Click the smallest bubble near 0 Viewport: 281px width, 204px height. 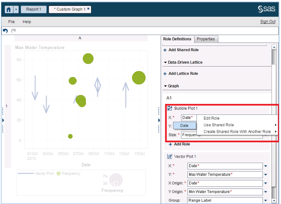70,136
